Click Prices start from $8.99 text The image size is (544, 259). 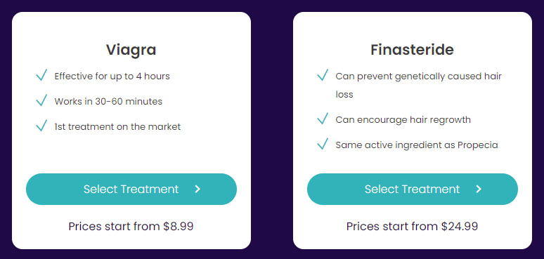pos(131,227)
